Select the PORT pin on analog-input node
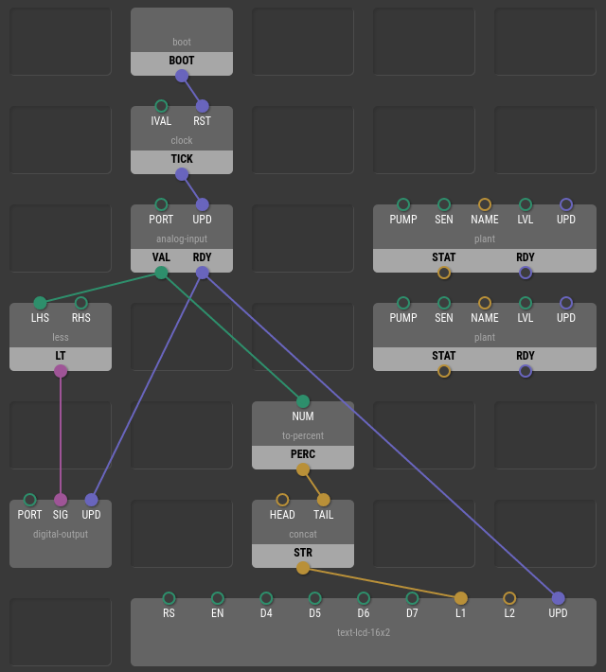Image resolution: width=606 pixels, height=672 pixels. tap(161, 204)
